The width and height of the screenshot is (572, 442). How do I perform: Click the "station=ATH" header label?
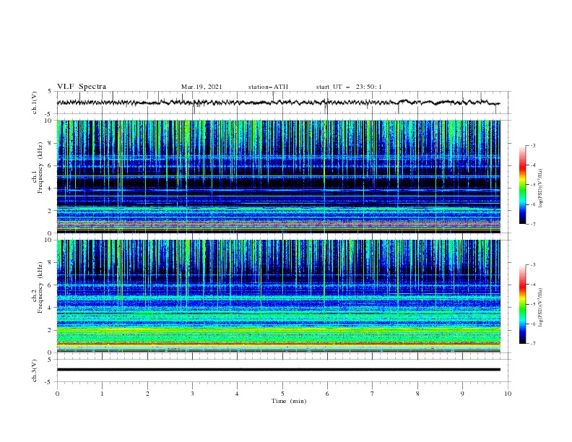pyautogui.click(x=268, y=87)
